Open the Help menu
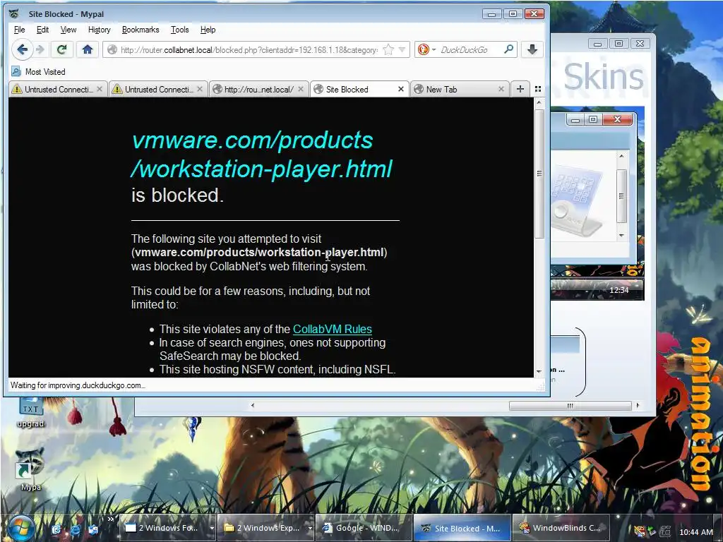723x542 pixels. [x=208, y=30]
